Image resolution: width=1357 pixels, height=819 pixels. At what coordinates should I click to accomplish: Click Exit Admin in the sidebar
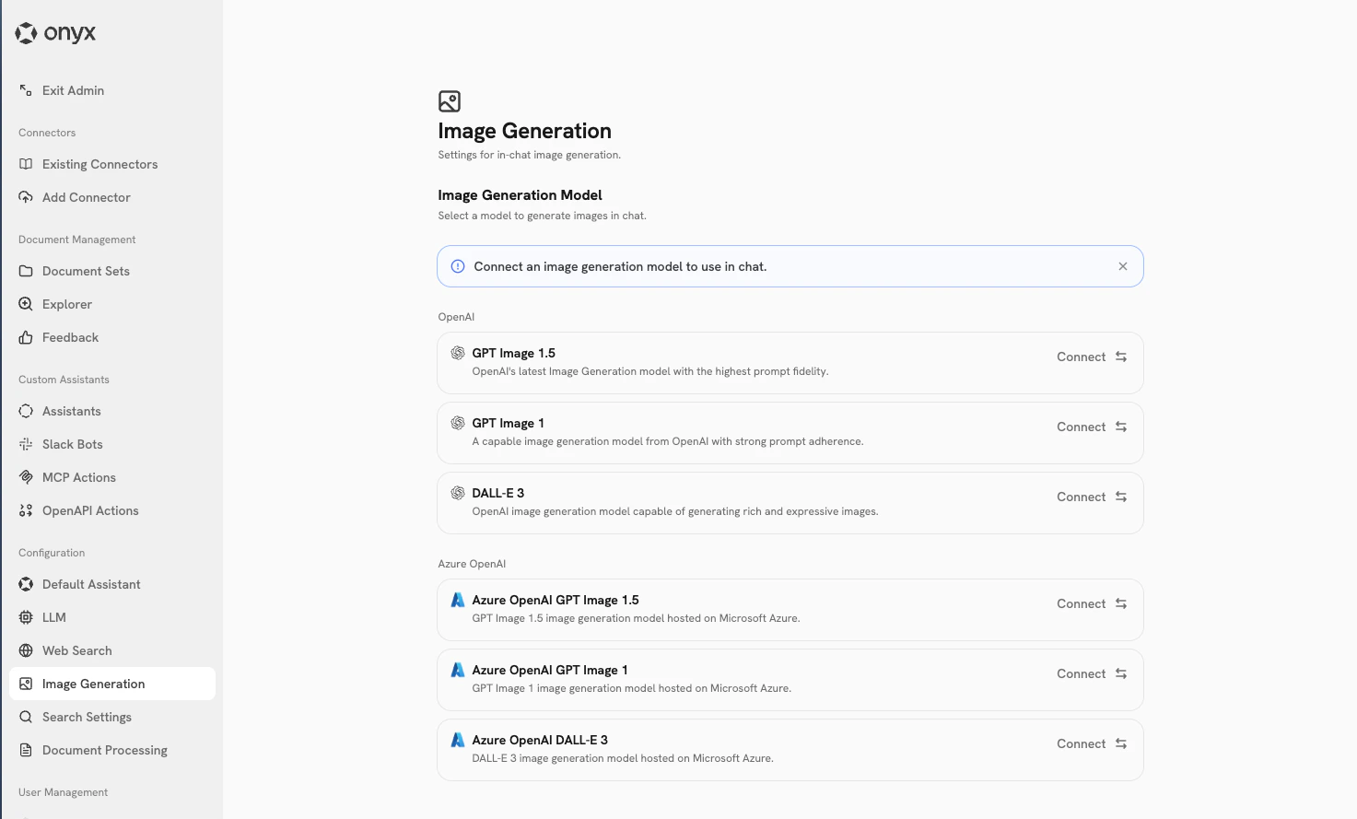[73, 90]
